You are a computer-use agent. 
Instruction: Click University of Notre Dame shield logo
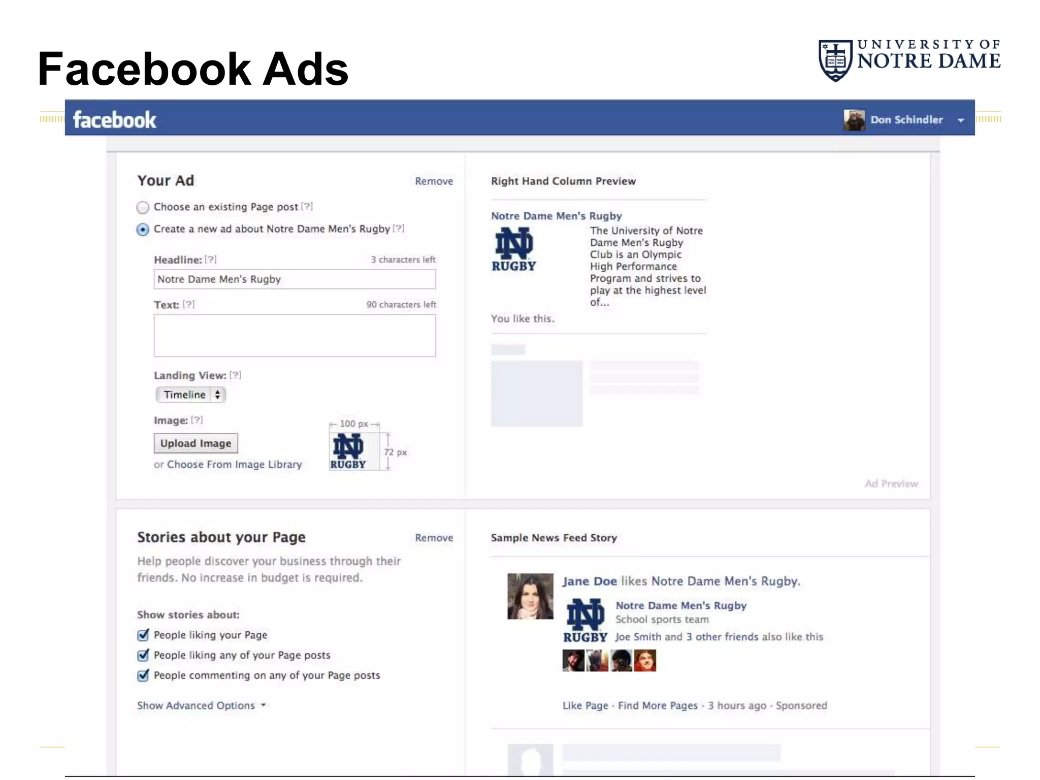(x=835, y=61)
